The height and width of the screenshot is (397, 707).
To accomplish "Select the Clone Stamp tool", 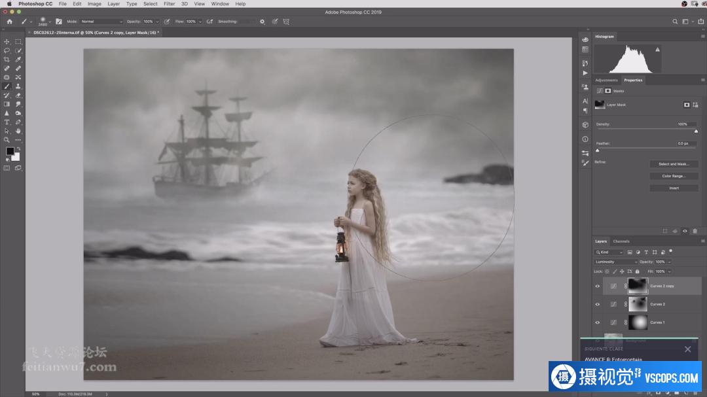I will (18, 86).
